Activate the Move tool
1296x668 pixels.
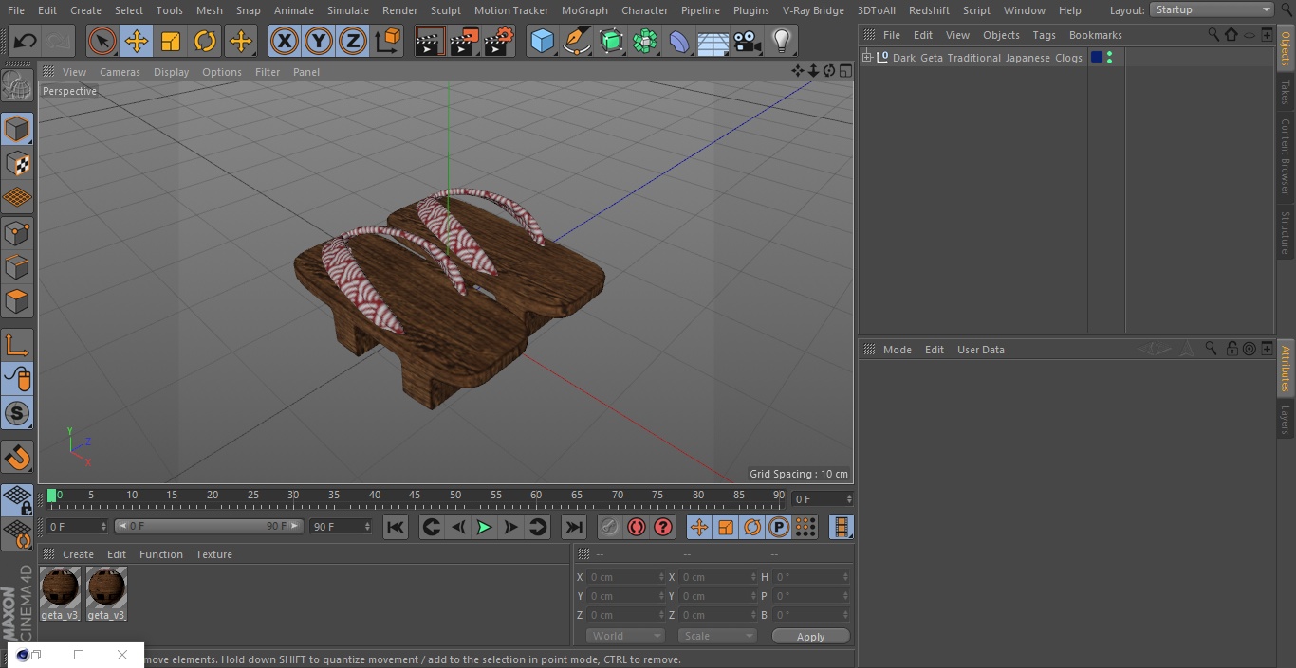[137, 41]
